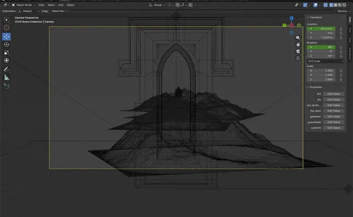Select the Cursor tool
Screen dimensions: 353x217
7,28
